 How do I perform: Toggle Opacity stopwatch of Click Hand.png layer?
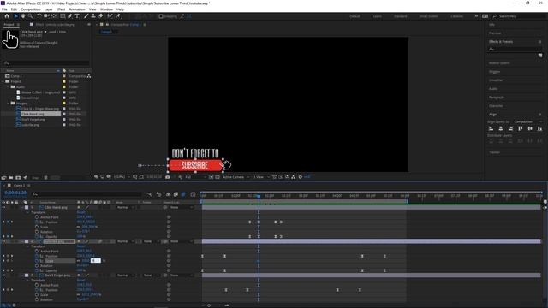pyautogui.click(x=37, y=237)
